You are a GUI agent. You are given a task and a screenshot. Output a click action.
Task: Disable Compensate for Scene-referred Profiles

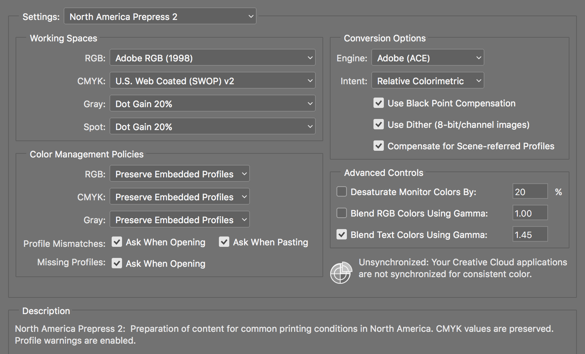[378, 146]
